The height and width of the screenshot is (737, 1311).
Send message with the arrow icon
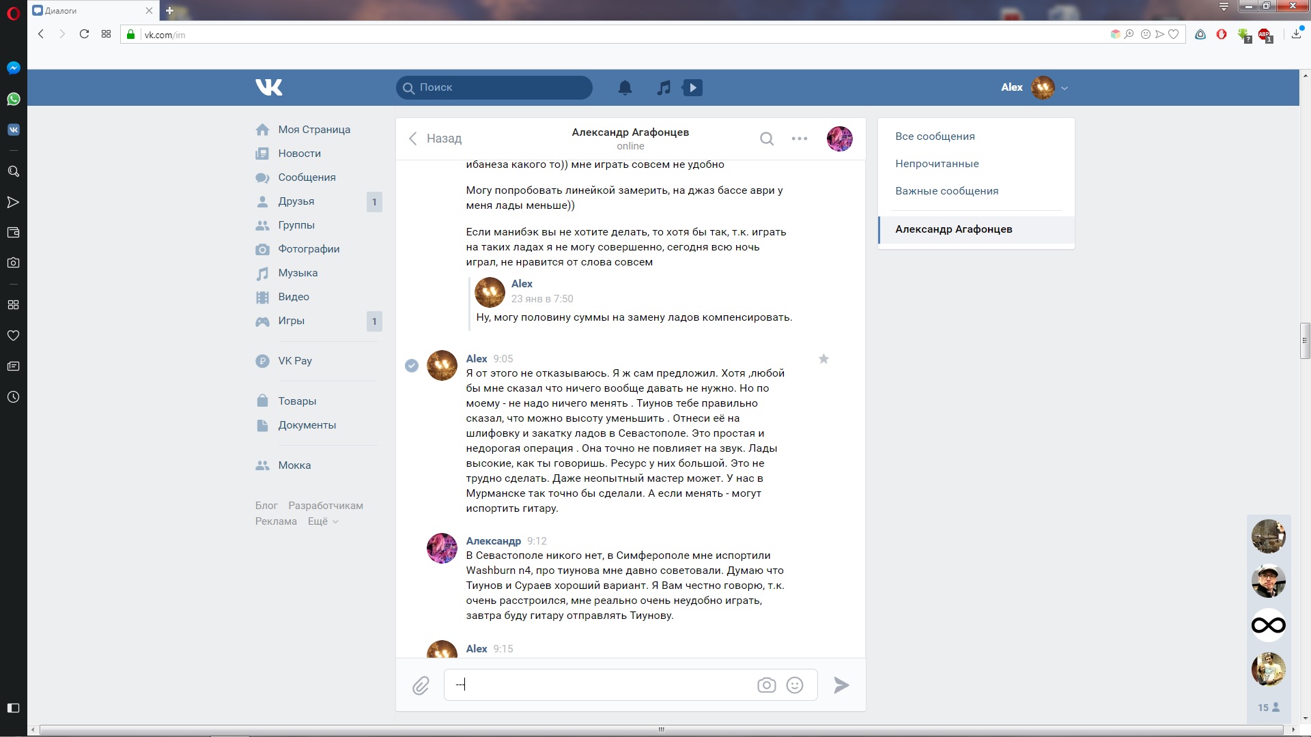[x=841, y=685]
